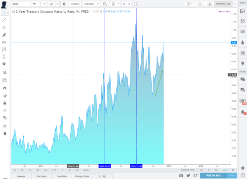Take a chart snapshot with camera icon
The width and height of the screenshot is (247, 179).
tap(181, 176)
